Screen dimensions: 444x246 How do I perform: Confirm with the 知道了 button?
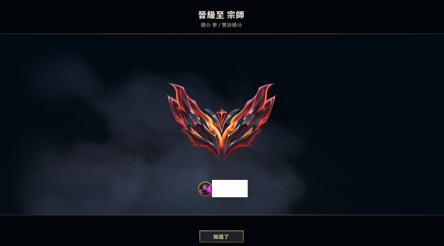(x=221, y=236)
